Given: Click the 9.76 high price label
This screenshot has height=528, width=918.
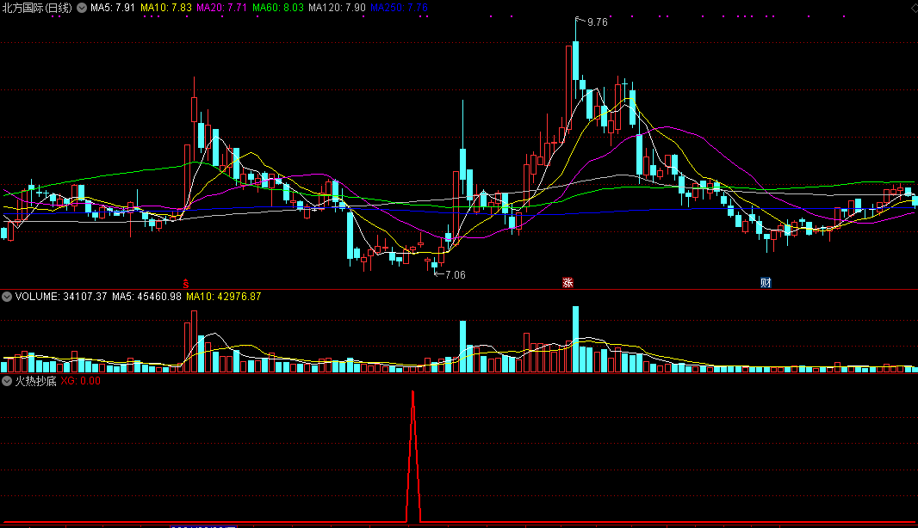Looking at the screenshot, I should [x=597, y=22].
